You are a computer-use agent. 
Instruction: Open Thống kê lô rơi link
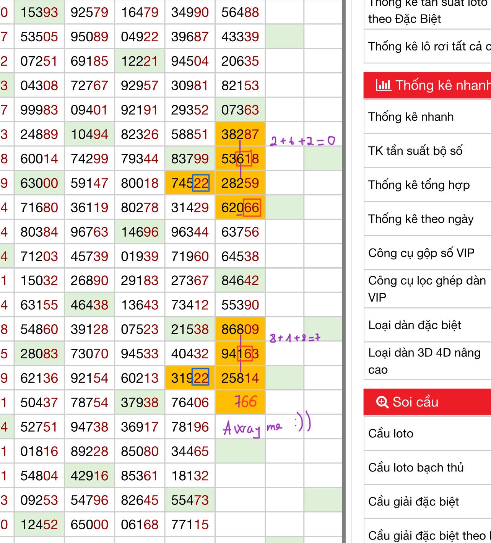[429, 46]
